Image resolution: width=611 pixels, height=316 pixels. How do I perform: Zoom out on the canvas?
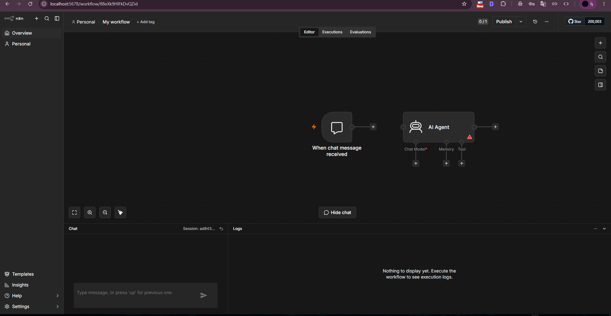tap(105, 212)
